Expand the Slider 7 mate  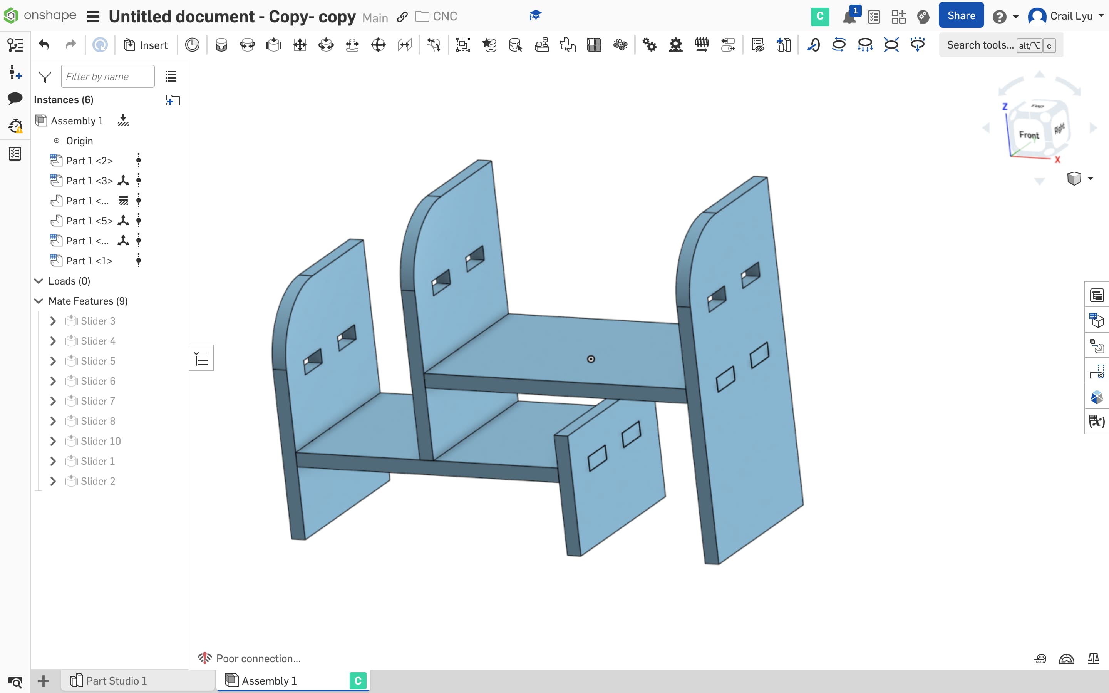click(53, 401)
